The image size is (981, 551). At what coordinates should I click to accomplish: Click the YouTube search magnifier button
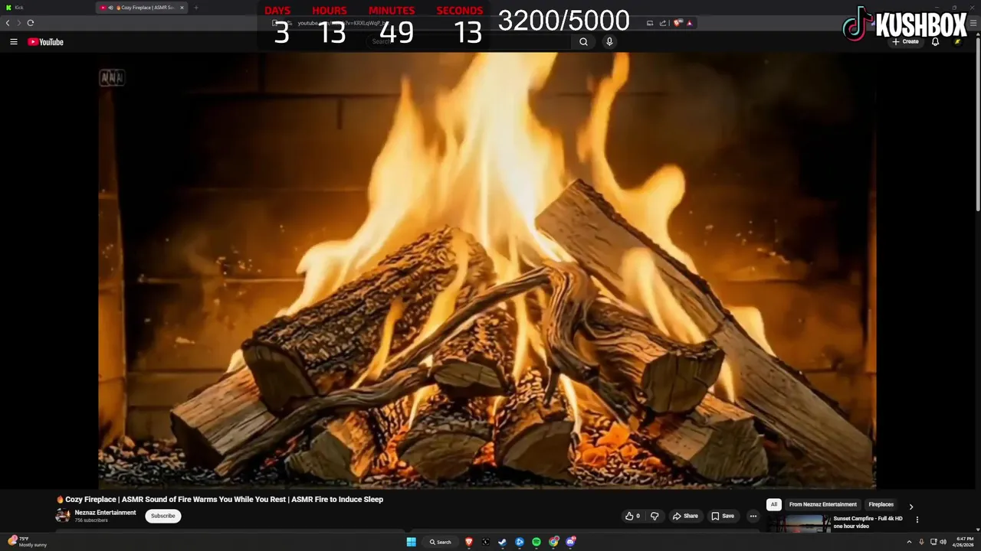click(583, 42)
